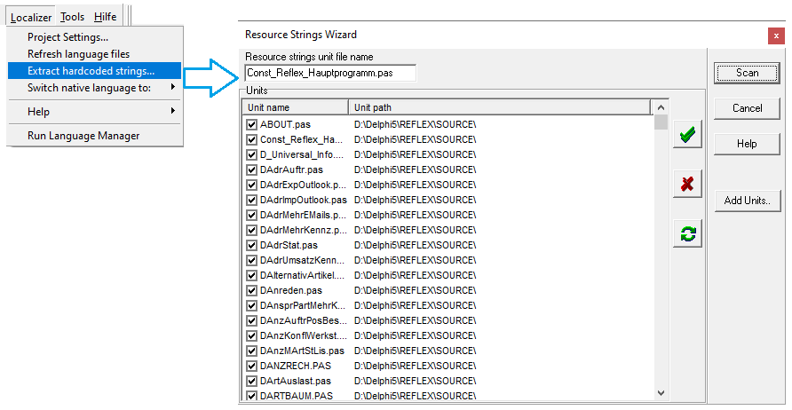Click the Help button in wizard
792x410 pixels.
pos(747,144)
